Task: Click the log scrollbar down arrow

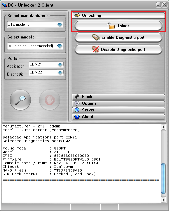Action: click(x=163, y=200)
